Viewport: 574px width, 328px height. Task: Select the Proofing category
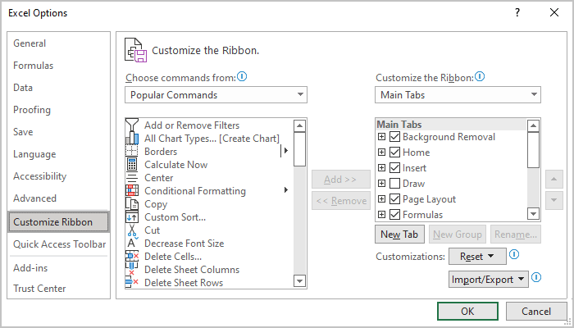(x=58, y=110)
